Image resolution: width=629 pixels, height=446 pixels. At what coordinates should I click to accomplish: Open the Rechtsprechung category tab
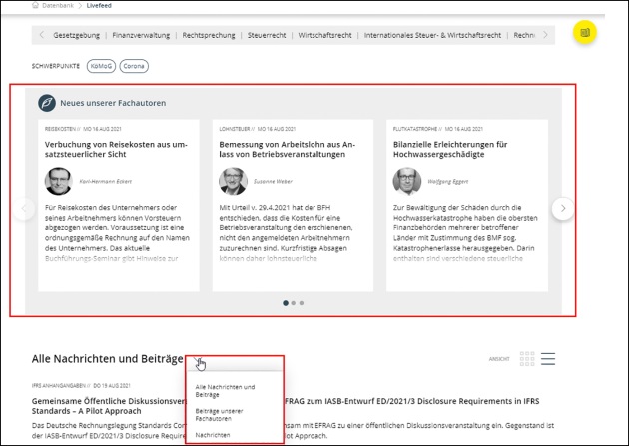[x=208, y=35]
